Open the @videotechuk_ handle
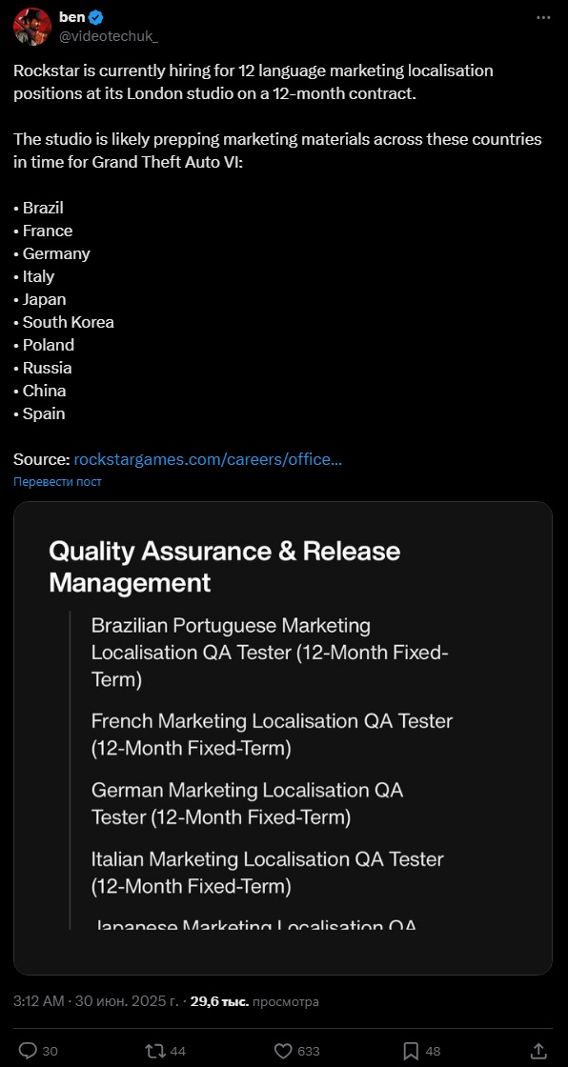 click(109, 36)
